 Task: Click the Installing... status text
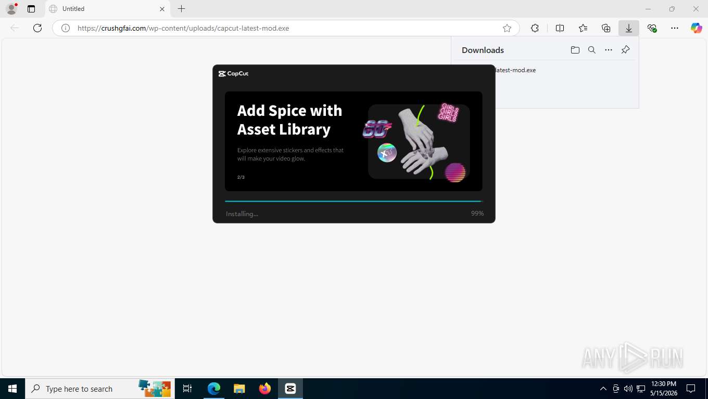click(242, 214)
